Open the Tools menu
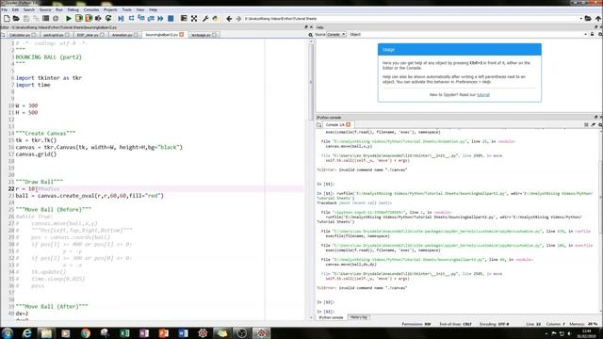This screenshot has height=339, width=603. [126, 9]
